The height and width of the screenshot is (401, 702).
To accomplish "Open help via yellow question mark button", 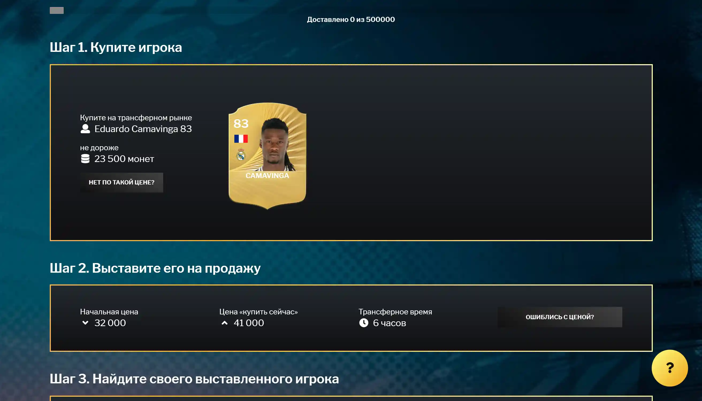I will [x=670, y=368].
